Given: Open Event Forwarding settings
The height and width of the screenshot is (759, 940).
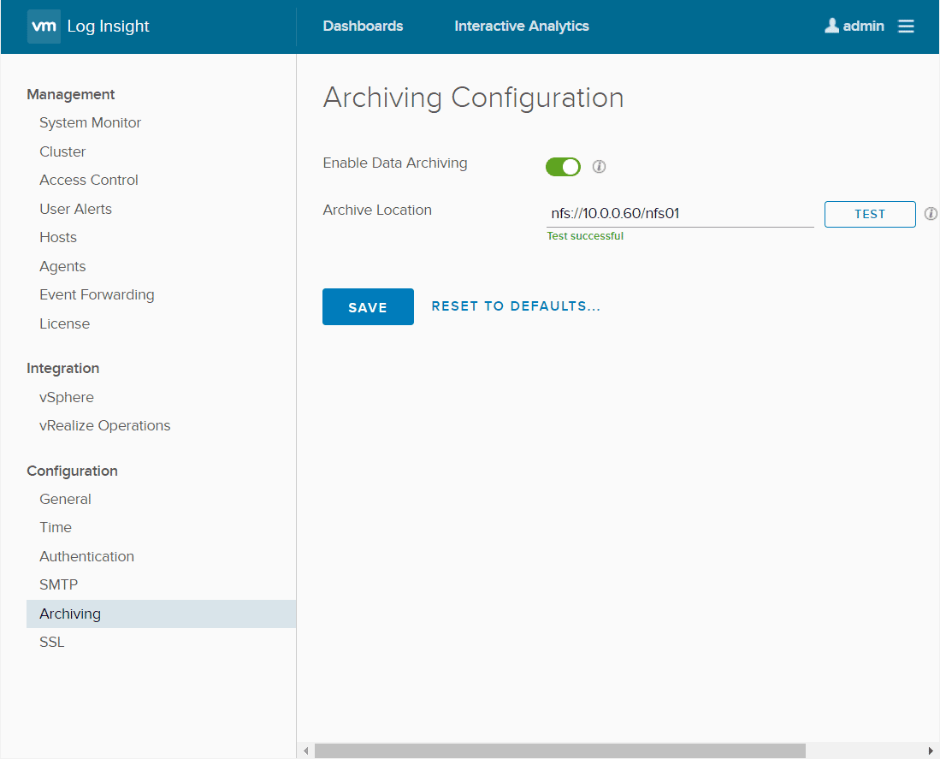Looking at the screenshot, I should pos(98,295).
